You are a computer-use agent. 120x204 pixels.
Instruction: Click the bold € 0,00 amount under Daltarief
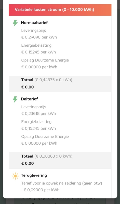(x=28, y=163)
